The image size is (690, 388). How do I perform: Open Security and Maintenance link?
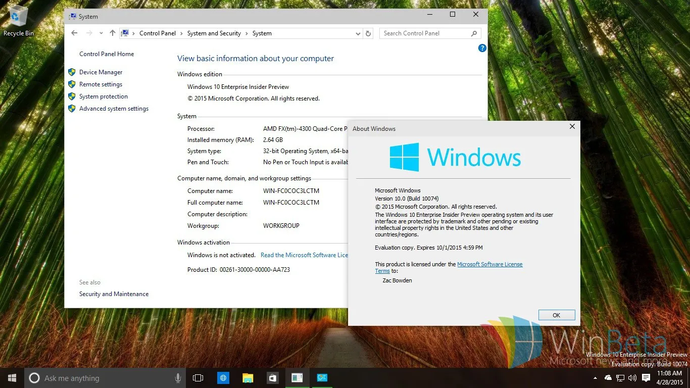(x=114, y=294)
